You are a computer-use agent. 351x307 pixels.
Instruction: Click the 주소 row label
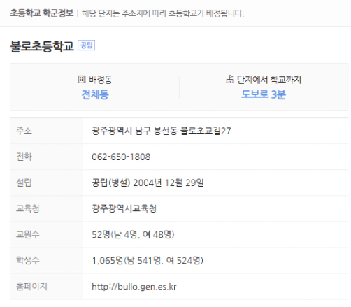click(24, 131)
